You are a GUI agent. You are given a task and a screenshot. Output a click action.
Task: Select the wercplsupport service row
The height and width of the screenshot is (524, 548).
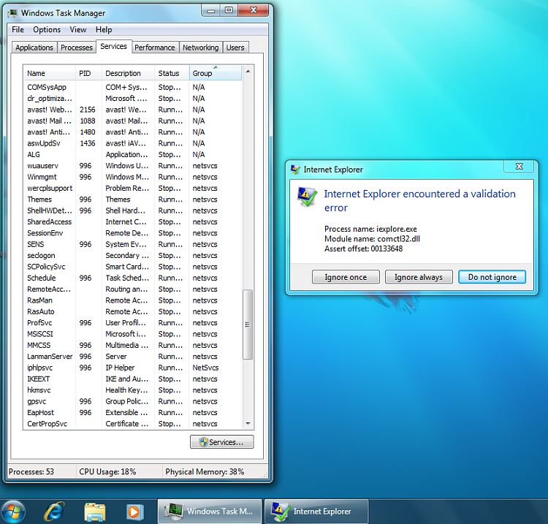pyautogui.click(x=133, y=188)
